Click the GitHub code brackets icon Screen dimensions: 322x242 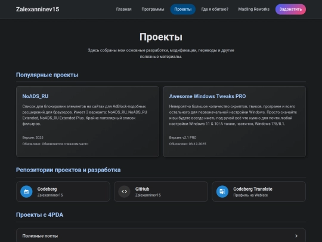pyautogui.click(x=124, y=192)
